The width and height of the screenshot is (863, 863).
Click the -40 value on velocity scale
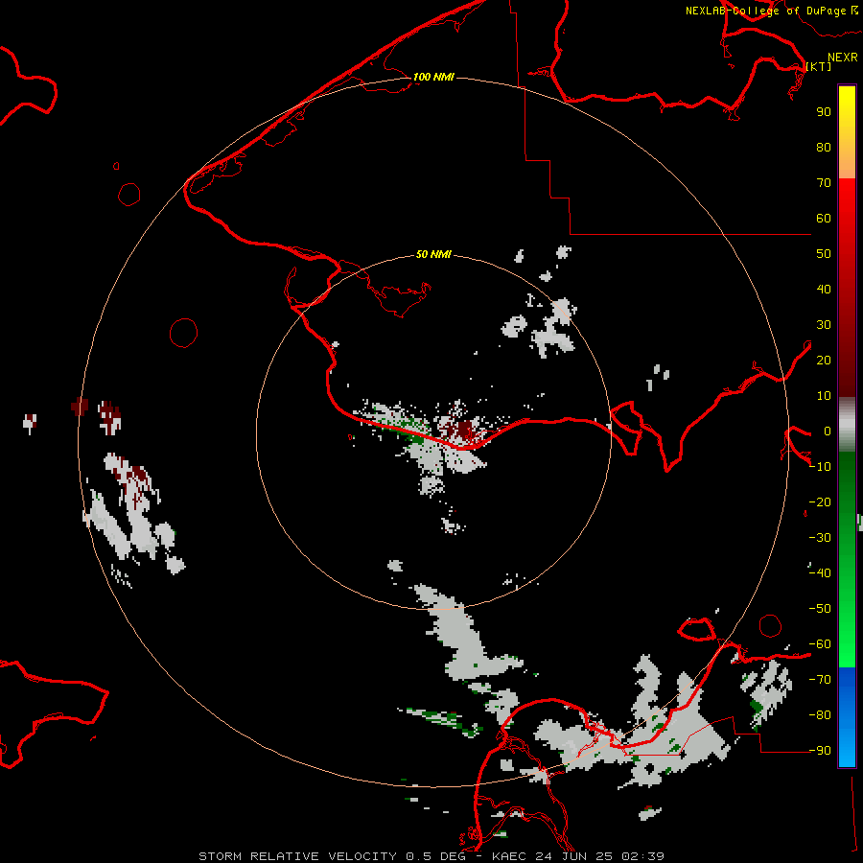click(820, 573)
